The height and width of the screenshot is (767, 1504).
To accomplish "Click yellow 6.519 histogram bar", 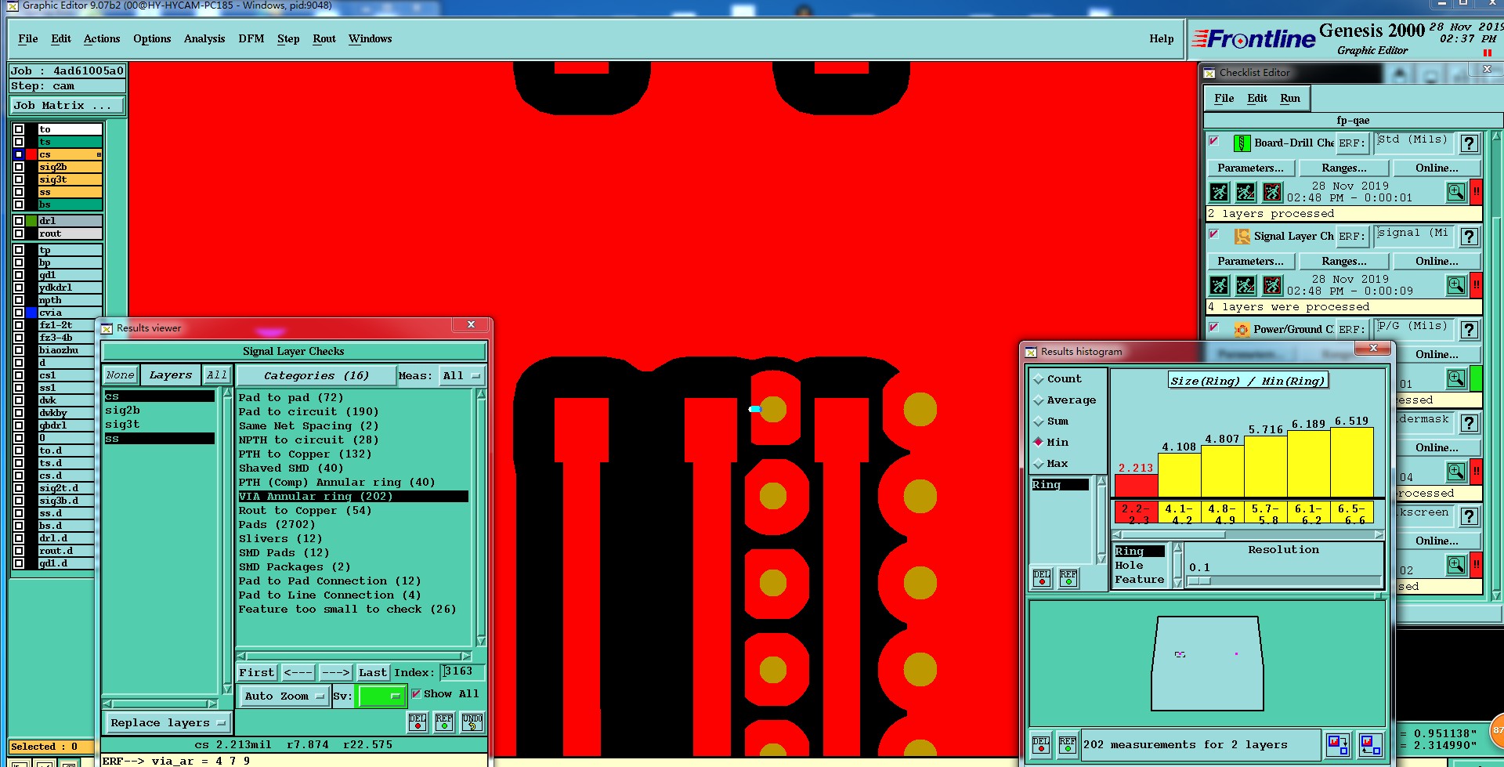I will click(1351, 462).
